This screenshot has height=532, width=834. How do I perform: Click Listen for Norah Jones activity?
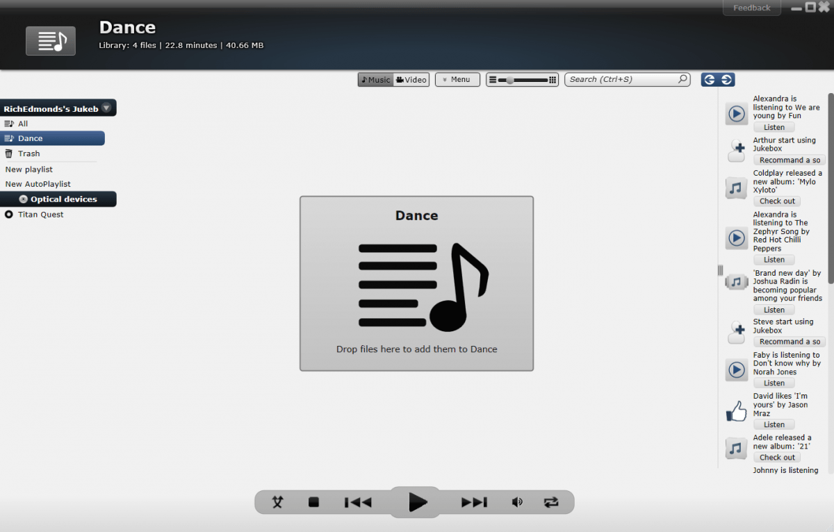[774, 383]
